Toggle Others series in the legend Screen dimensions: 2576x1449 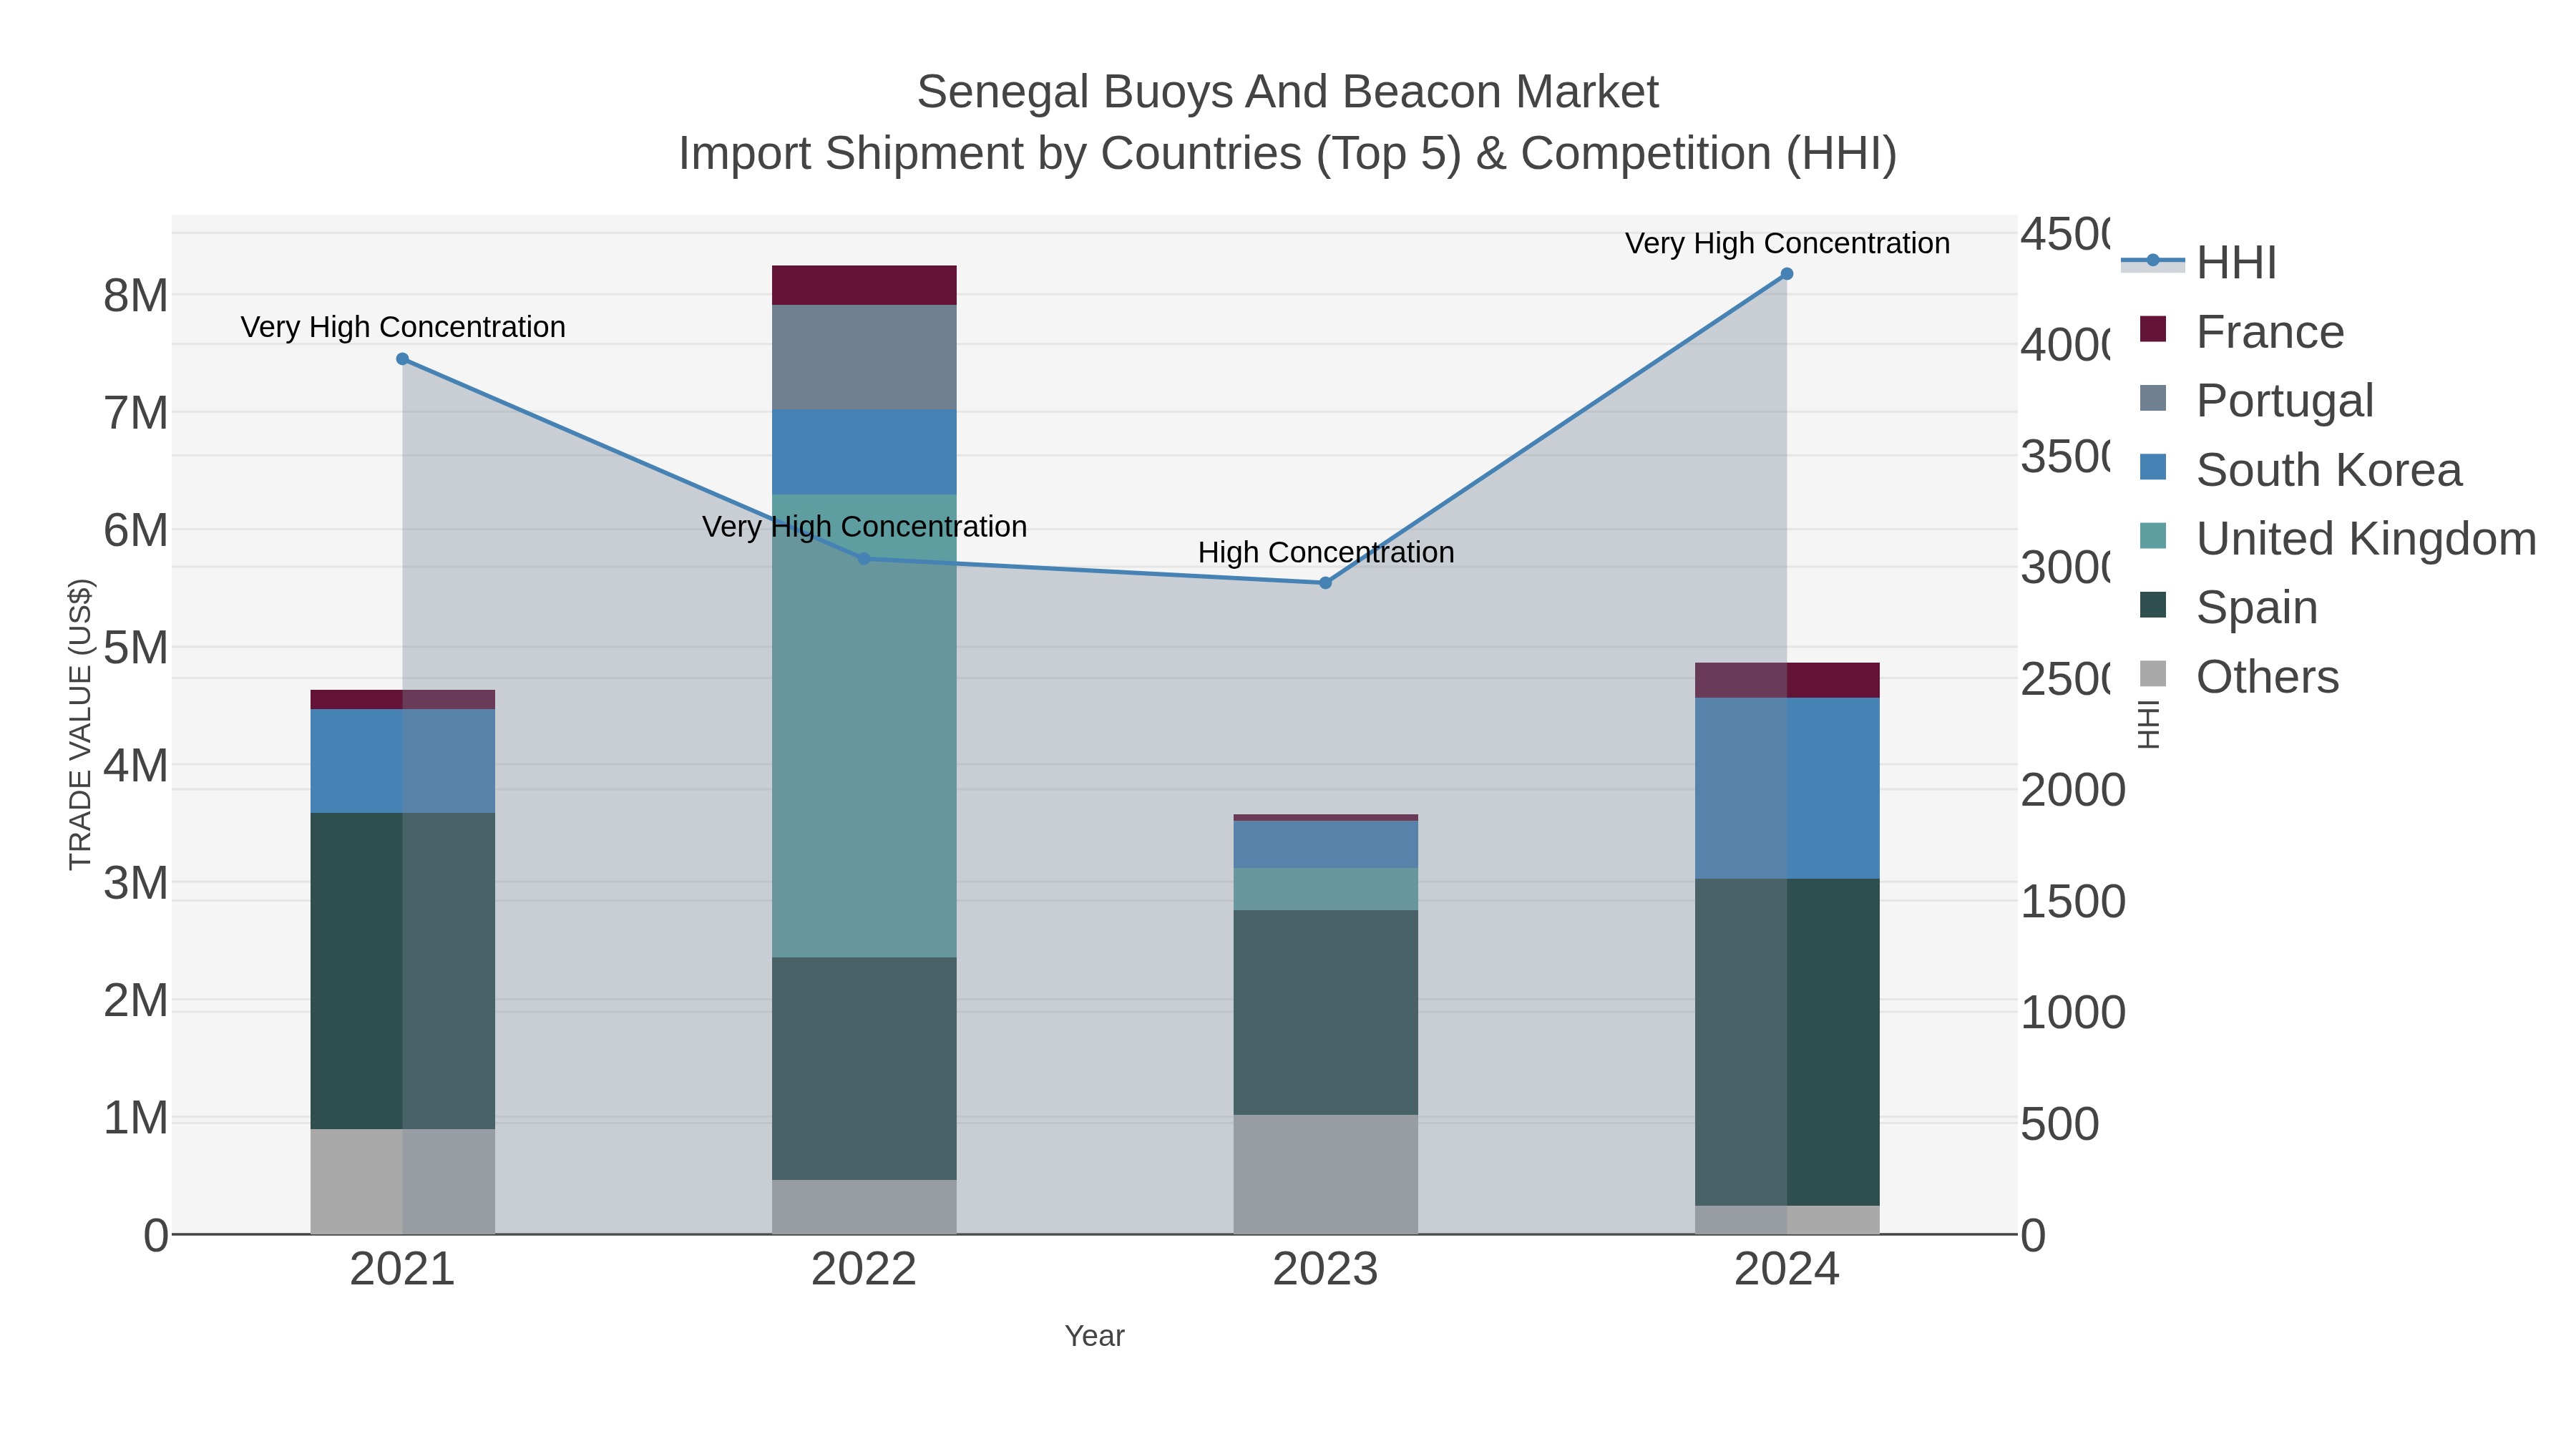point(2239,677)
